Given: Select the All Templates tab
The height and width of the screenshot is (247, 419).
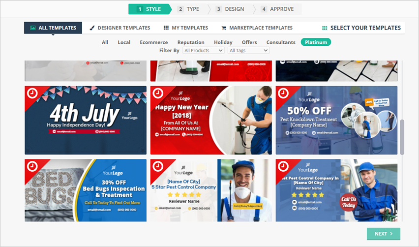Looking at the screenshot, I should click(53, 28).
